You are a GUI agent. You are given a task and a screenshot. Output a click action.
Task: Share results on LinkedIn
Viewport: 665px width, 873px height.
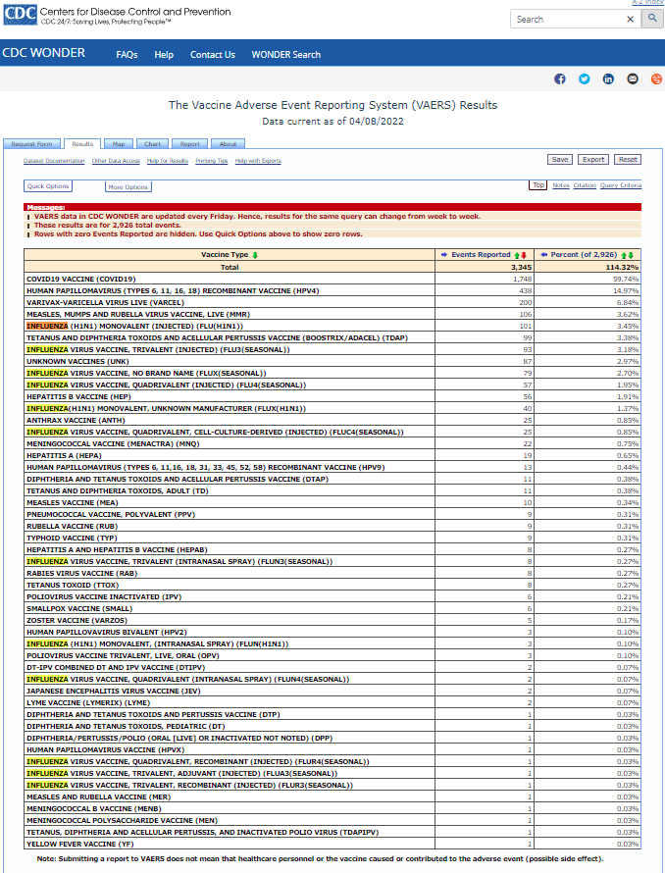click(x=608, y=79)
